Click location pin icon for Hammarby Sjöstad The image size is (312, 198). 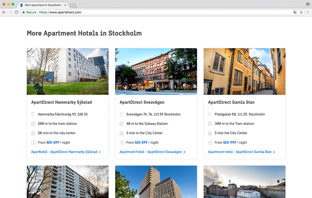coord(33,114)
